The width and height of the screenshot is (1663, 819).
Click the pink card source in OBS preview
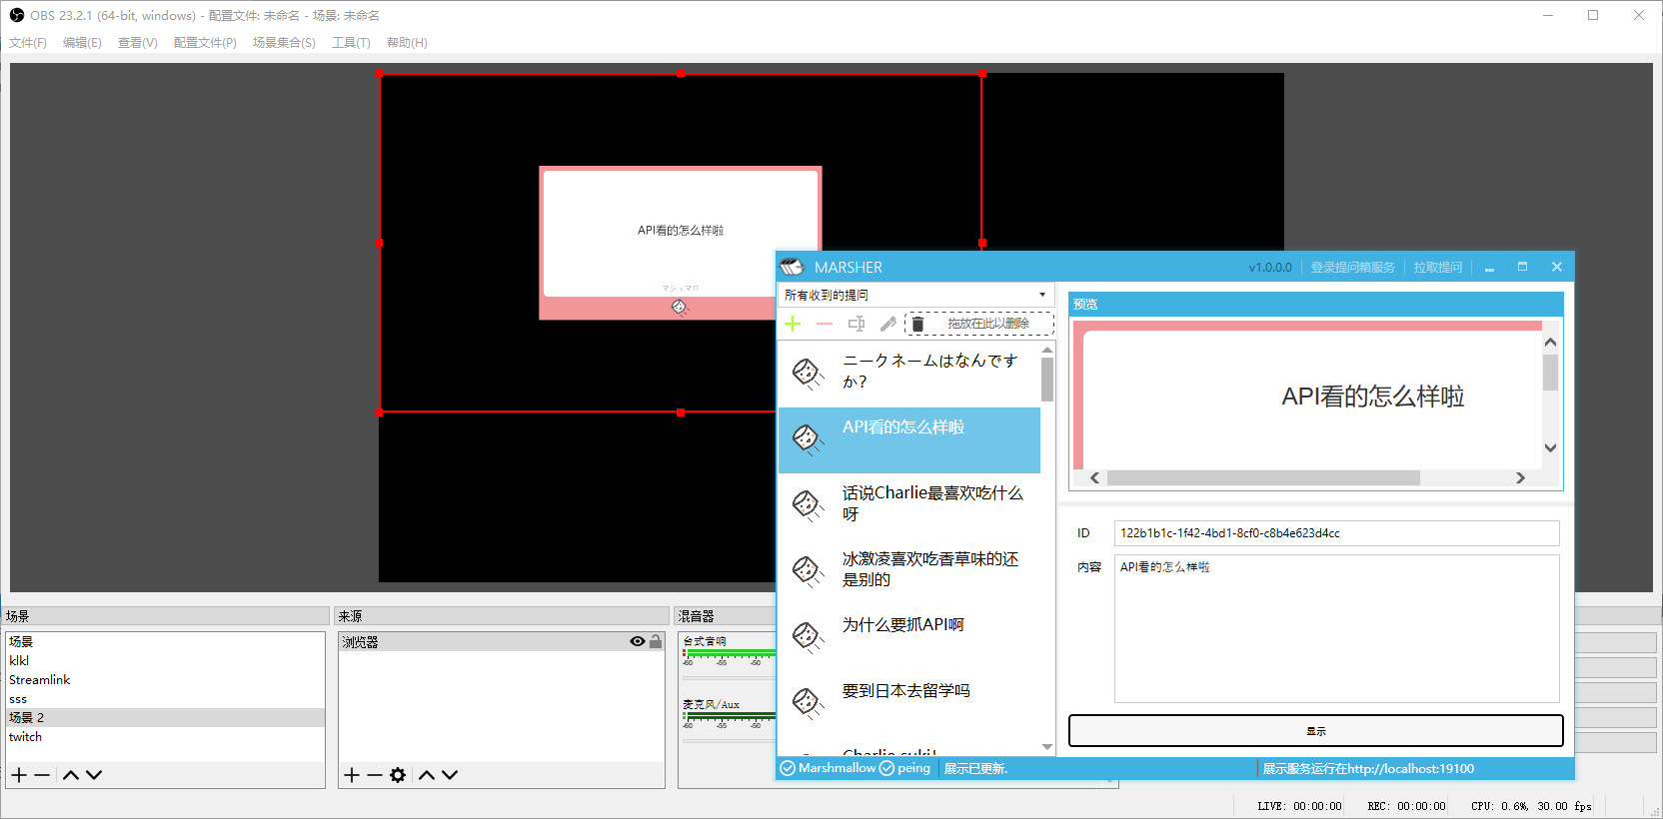(x=681, y=243)
